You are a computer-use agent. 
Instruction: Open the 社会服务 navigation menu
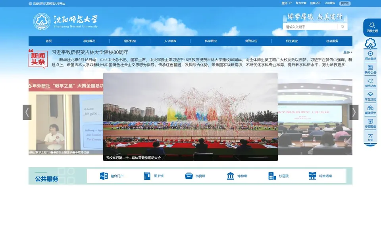332,41
